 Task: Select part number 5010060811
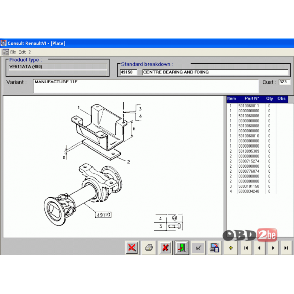(249, 106)
